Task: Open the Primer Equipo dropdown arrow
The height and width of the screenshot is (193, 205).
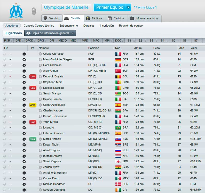Action: 128,7
